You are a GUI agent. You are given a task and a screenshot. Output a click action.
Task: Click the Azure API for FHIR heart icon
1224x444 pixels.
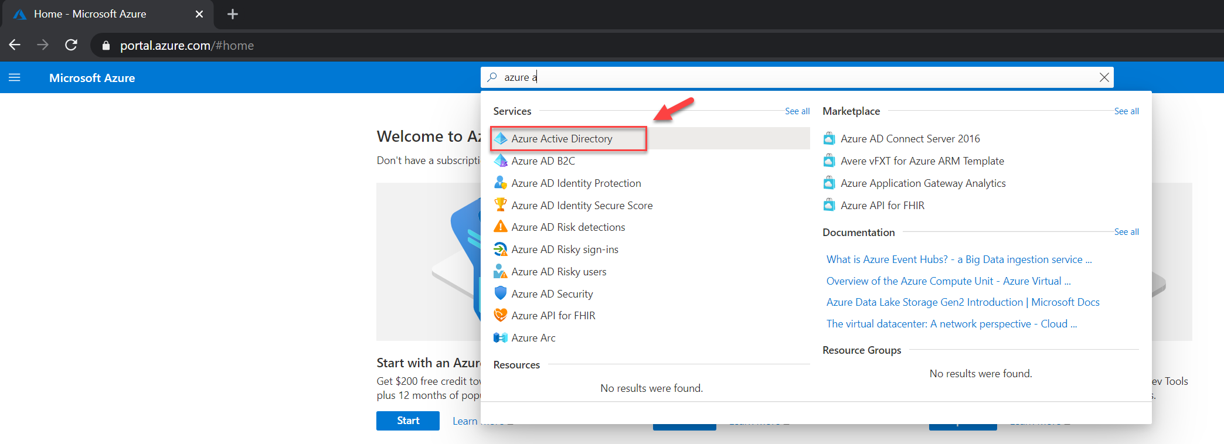click(x=501, y=315)
